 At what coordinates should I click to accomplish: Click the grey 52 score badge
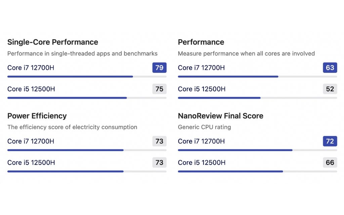click(x=330, y=89)
